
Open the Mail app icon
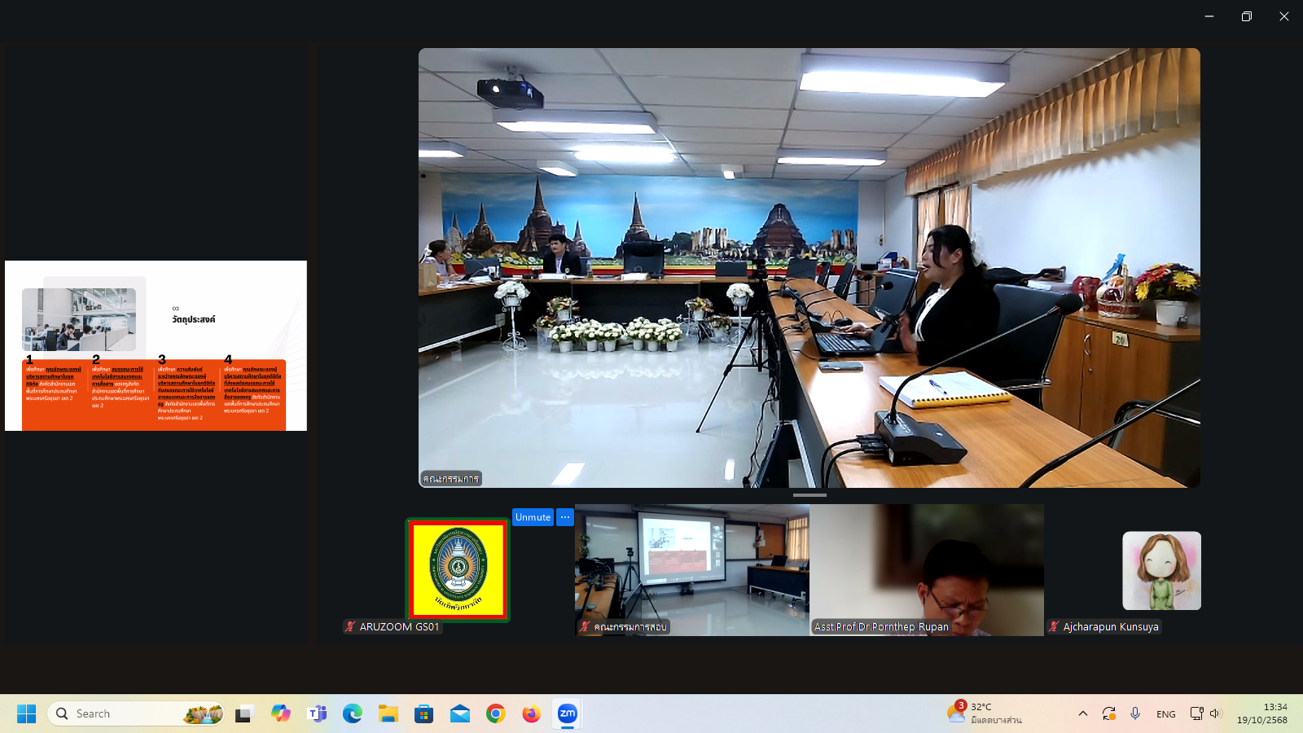459,713
